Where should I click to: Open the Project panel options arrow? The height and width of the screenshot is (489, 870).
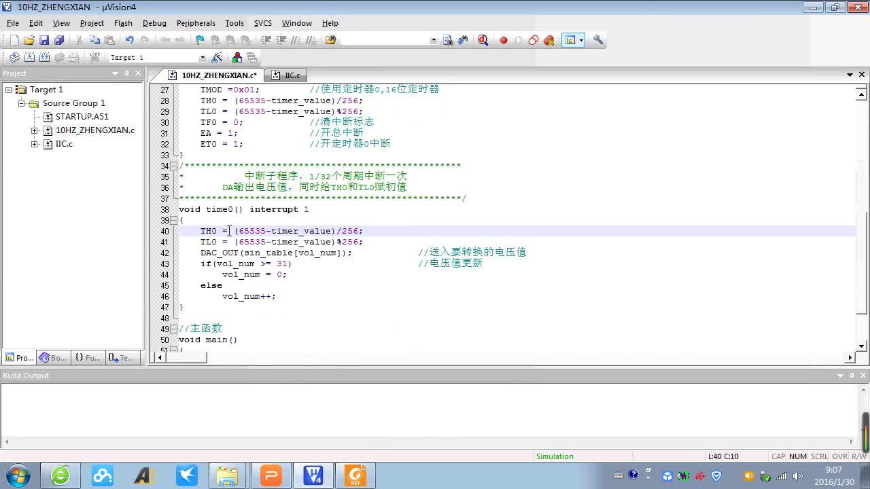(116, 73)
